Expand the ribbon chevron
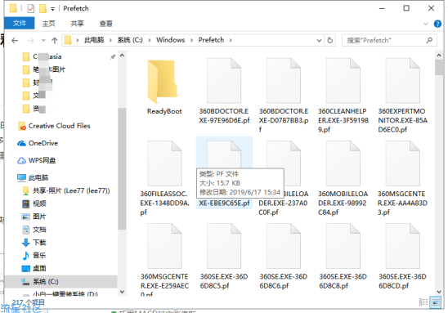The width and height of the screenshot is (448, 313). (x=425, y=24)
